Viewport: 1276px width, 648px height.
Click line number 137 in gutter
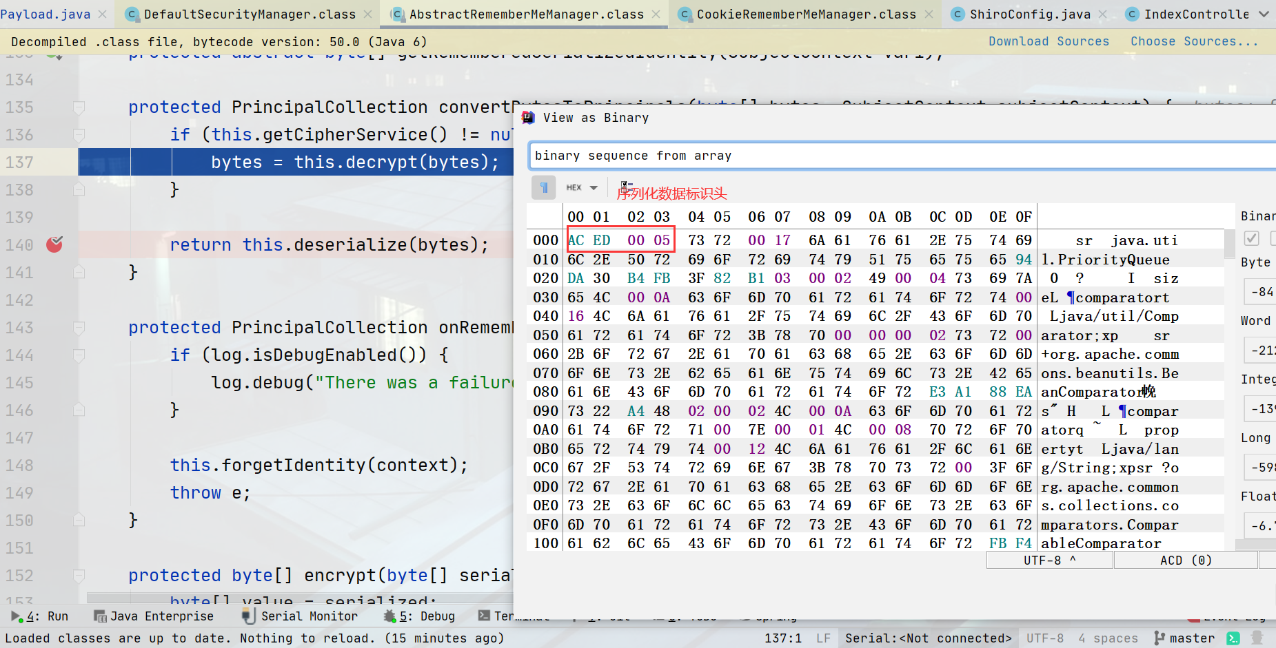(19, 163)
